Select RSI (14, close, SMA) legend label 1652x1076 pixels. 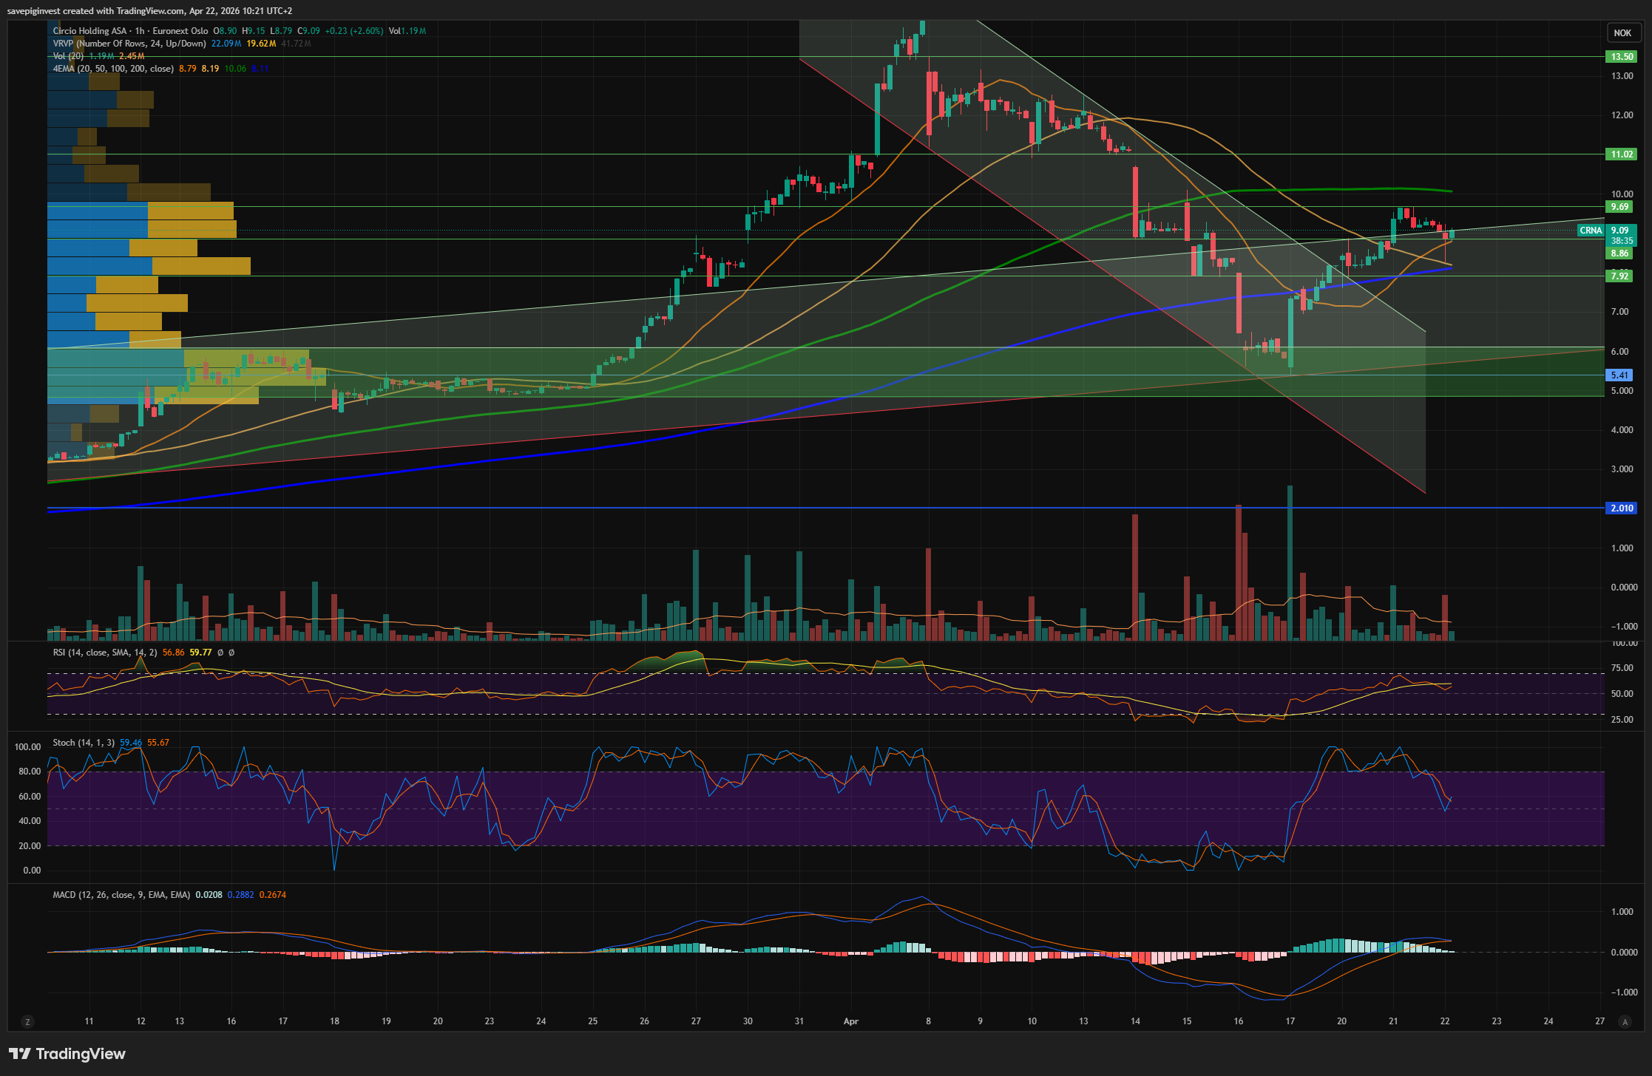coord(104,653)
